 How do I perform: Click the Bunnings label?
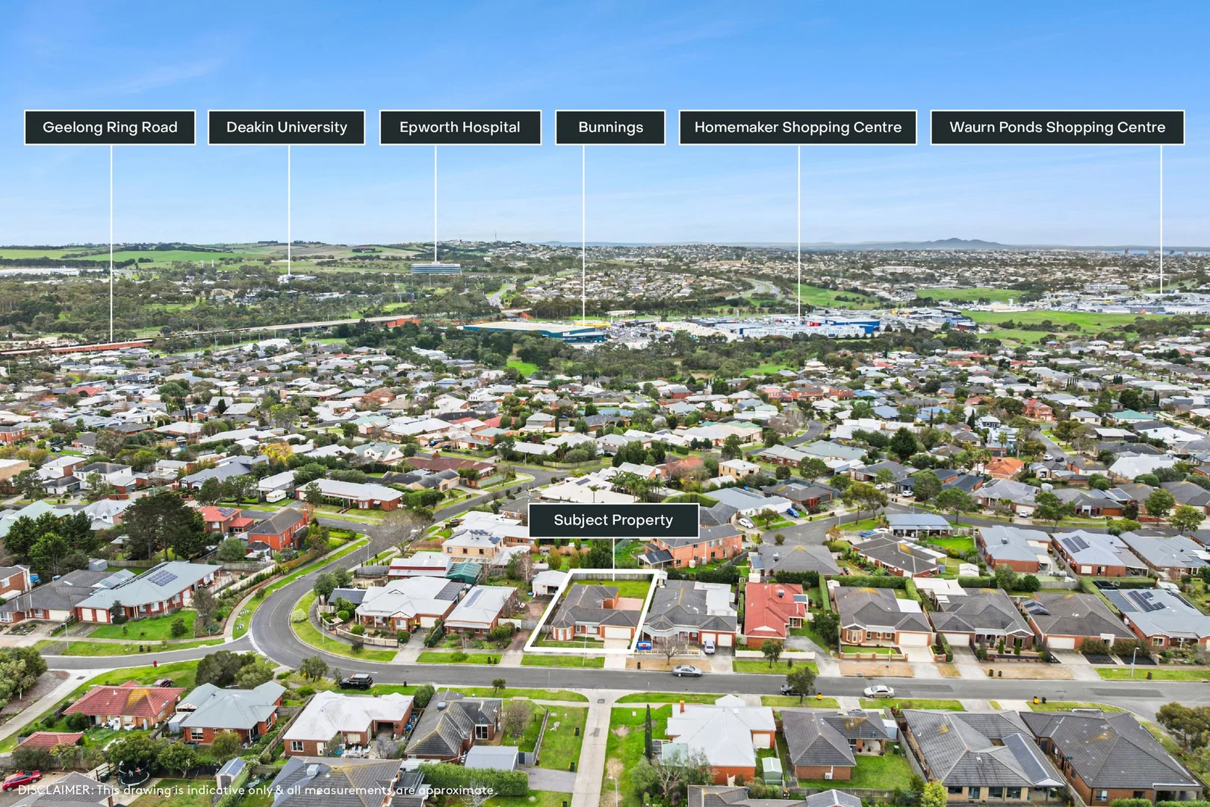click(x=610, y=128)
